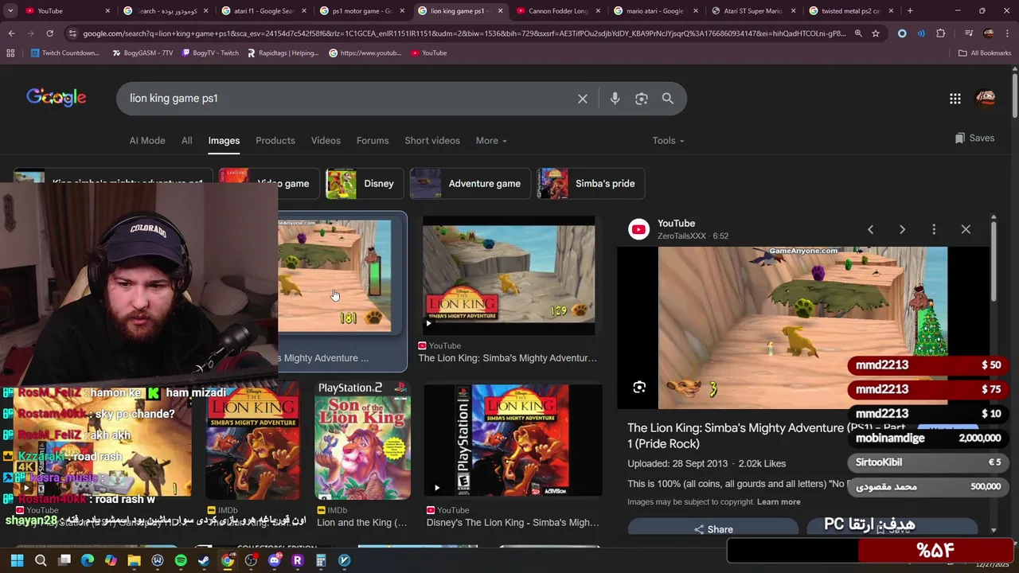Clear the search box with the X icon
Image resolution: width=1019 pixels, height=573 pixels.
coord(583,99)
